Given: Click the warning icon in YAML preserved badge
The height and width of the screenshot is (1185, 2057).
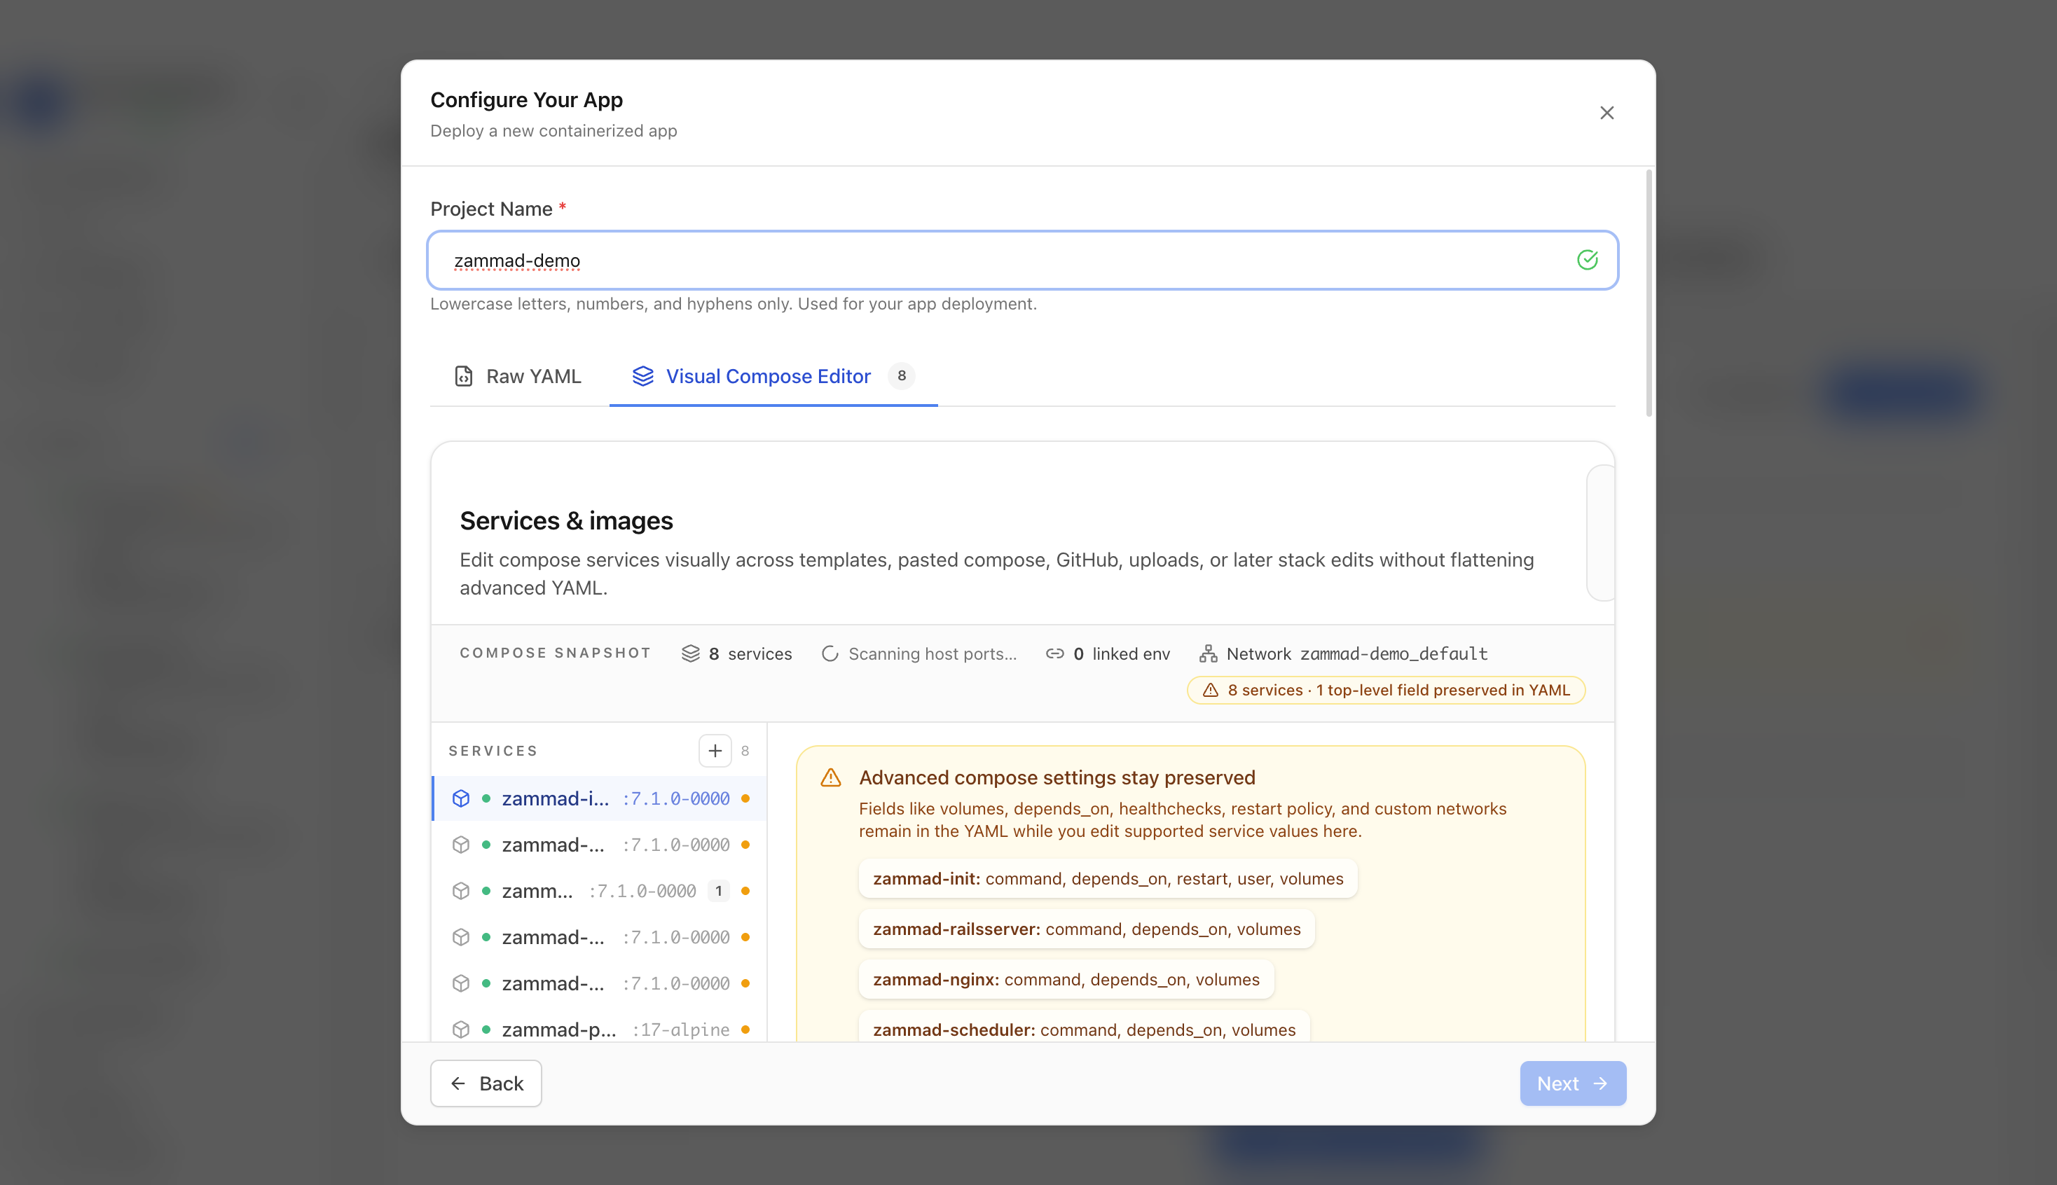Looking at the screenshot, I should point(1211,690).
